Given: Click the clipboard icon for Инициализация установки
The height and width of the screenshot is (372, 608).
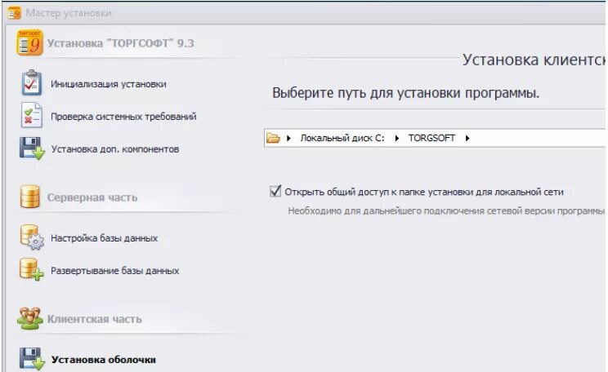Looking at the screenshot, I should pyautogui.click(x=31, y=83).
